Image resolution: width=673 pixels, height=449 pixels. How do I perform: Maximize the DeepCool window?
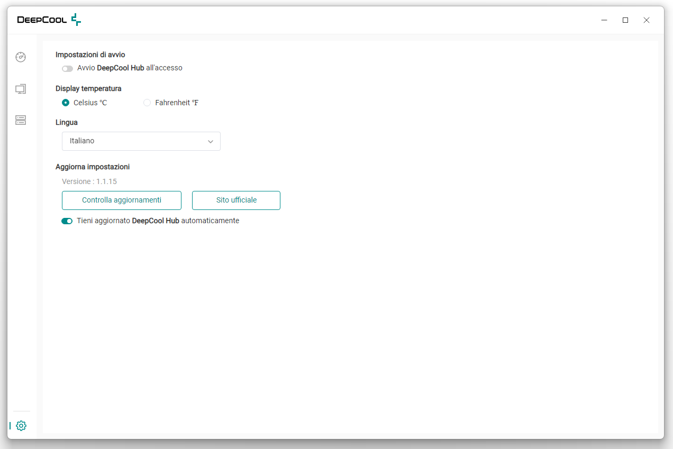(625, 20)
